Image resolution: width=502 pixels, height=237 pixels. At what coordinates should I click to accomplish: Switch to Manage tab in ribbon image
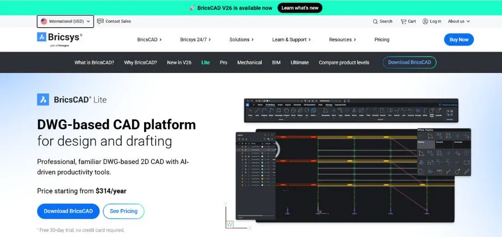coord(329,105)
